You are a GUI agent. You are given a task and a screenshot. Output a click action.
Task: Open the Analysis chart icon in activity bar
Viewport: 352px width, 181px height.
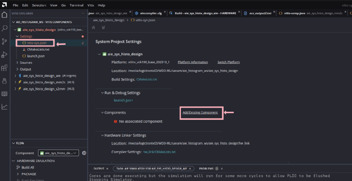[4, 107]
